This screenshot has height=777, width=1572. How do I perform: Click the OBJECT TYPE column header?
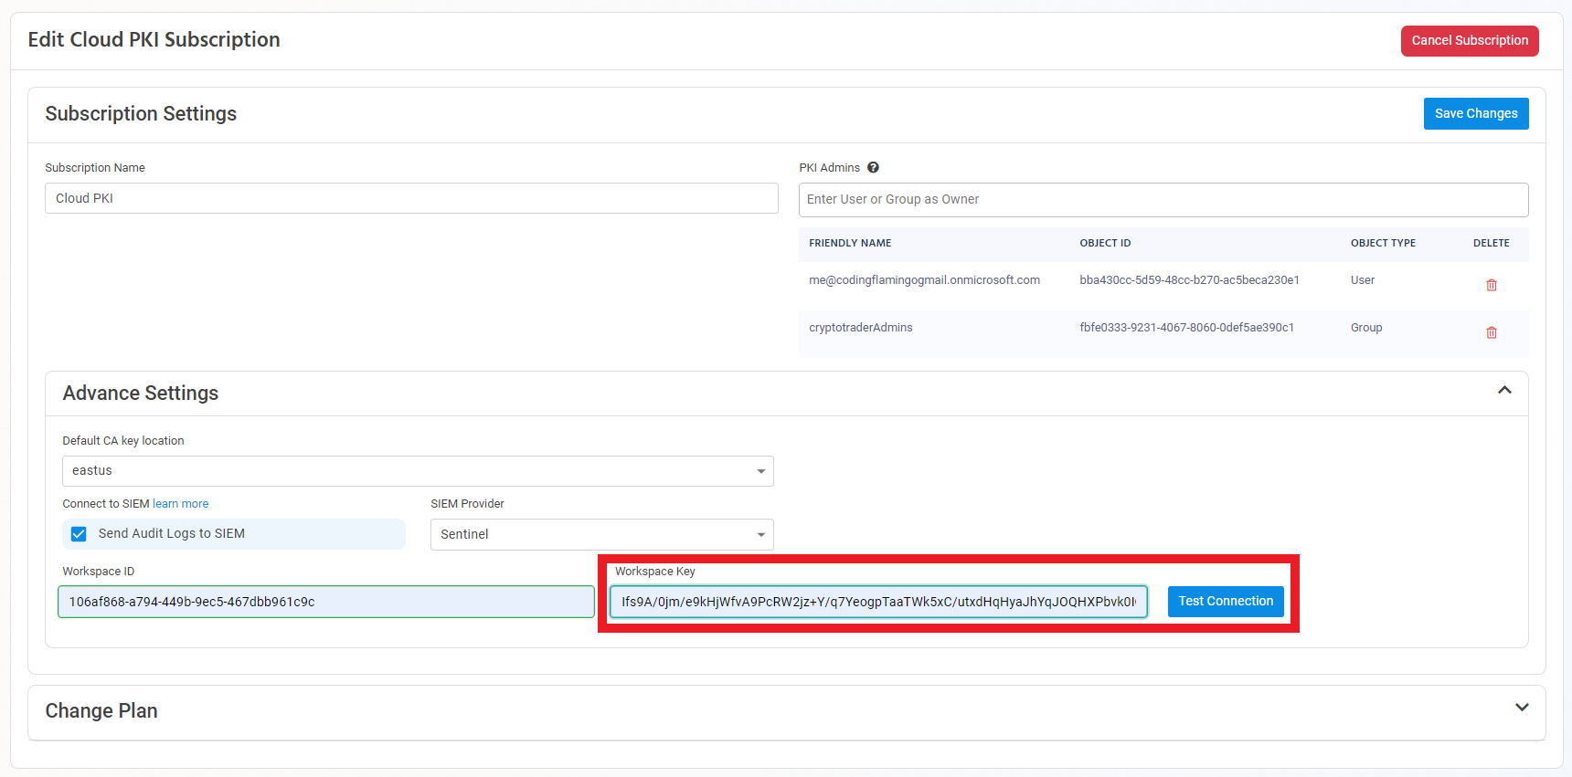(x=1383, y=243)
